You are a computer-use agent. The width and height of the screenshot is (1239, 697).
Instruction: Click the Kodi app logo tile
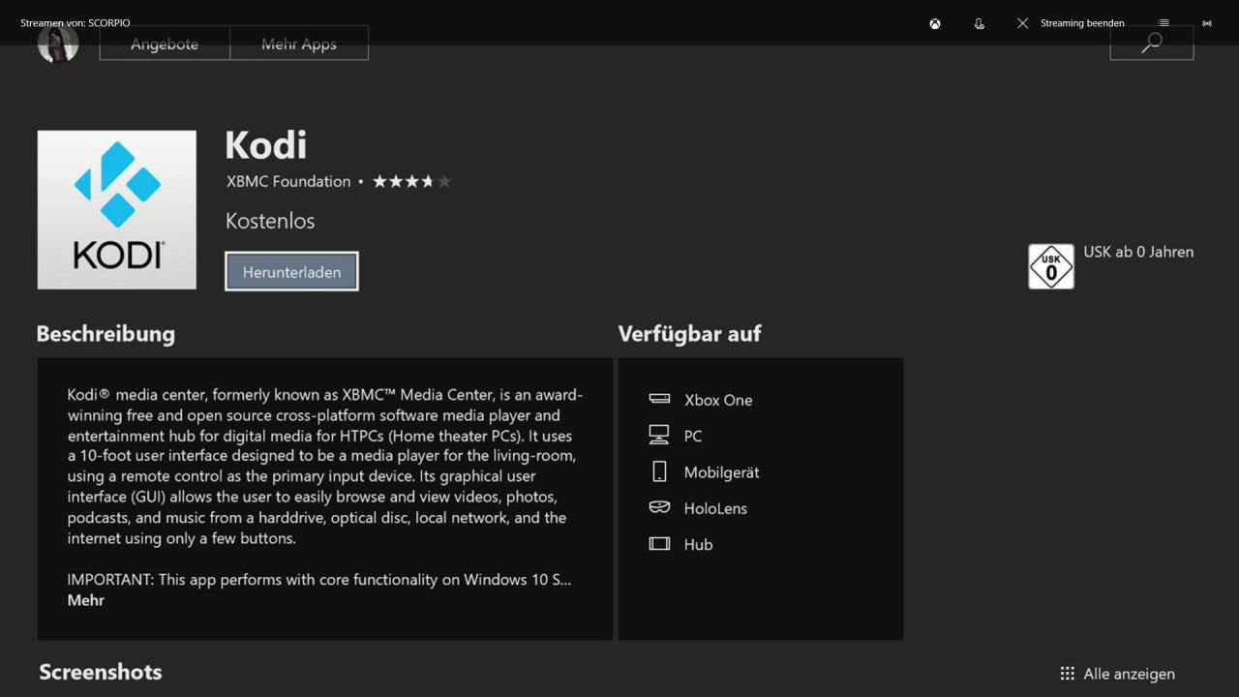(x=117, y=210)
